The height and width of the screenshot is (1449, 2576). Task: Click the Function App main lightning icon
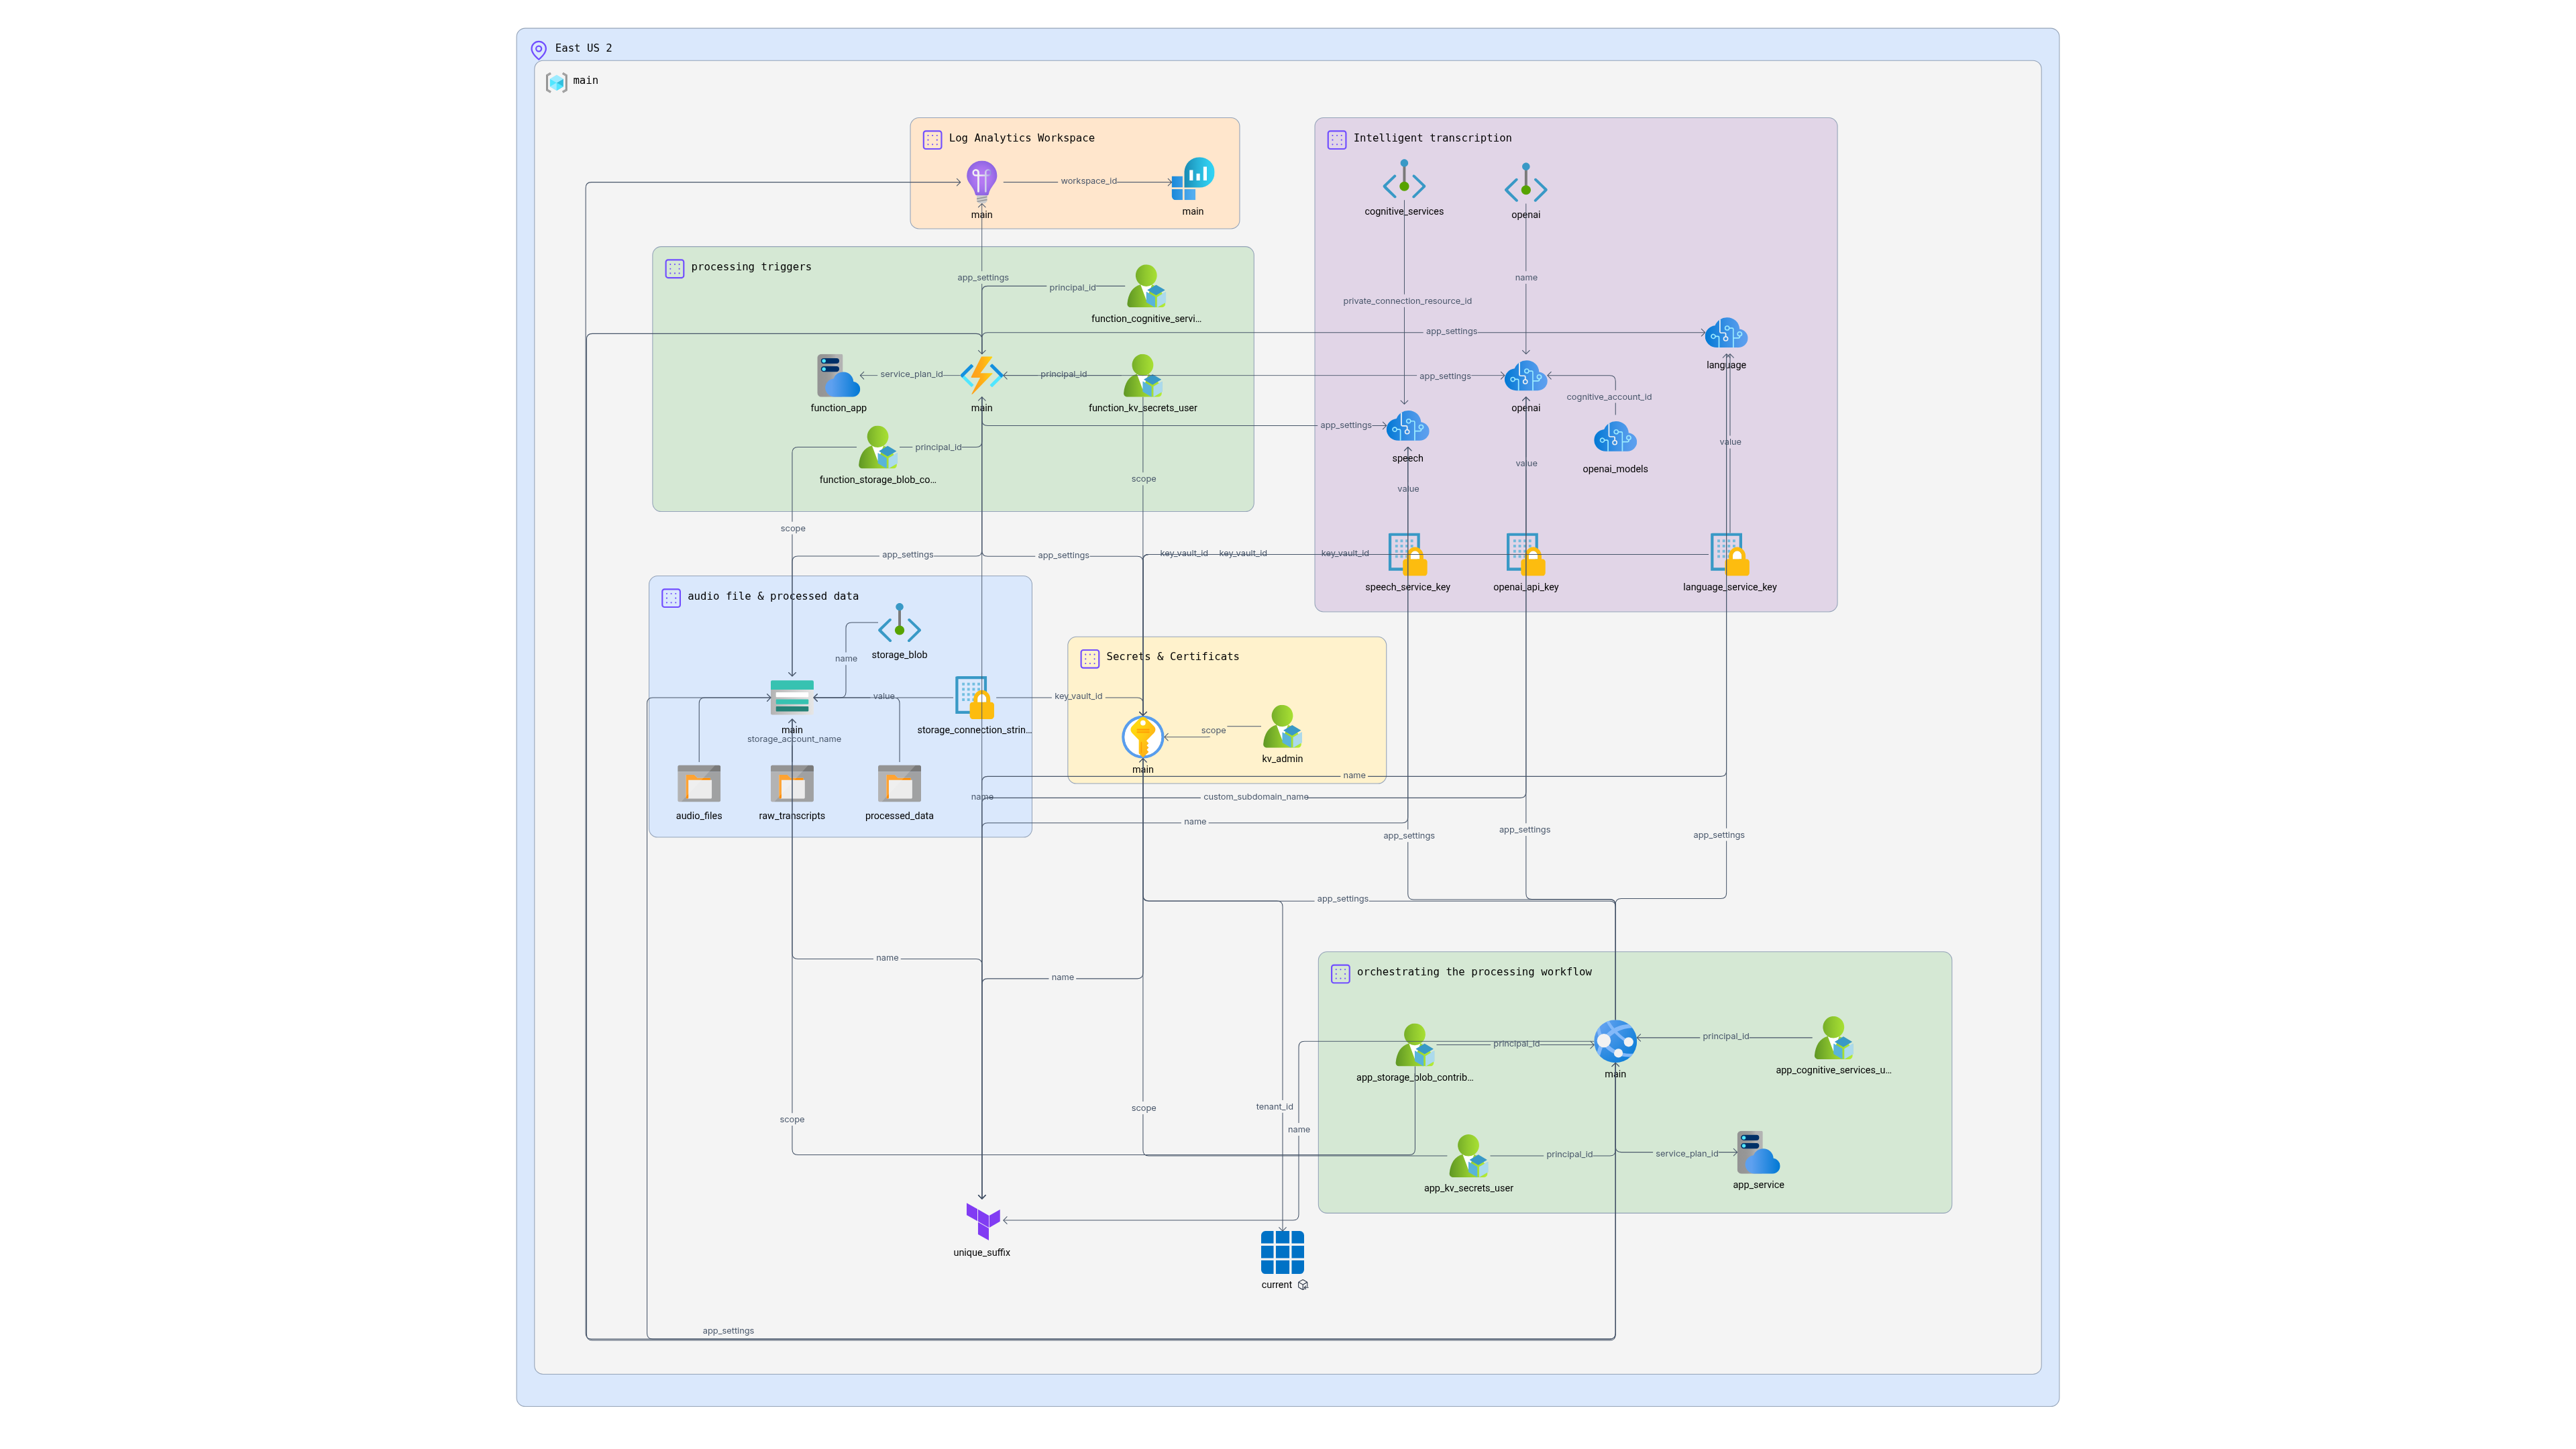[981, 376]
